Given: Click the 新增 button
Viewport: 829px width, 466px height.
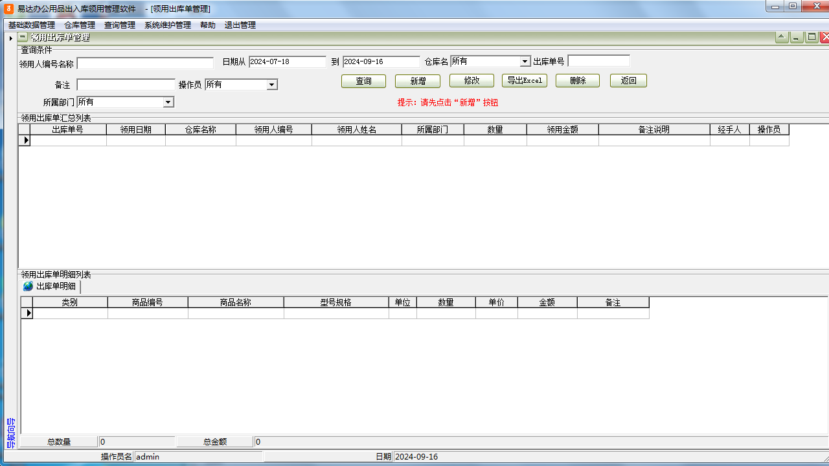Looking at the screenshot, I should point(418,81).
